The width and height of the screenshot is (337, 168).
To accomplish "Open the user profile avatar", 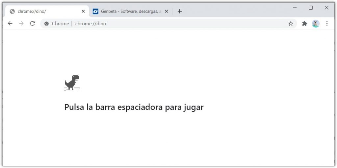I will coord(316,24).
